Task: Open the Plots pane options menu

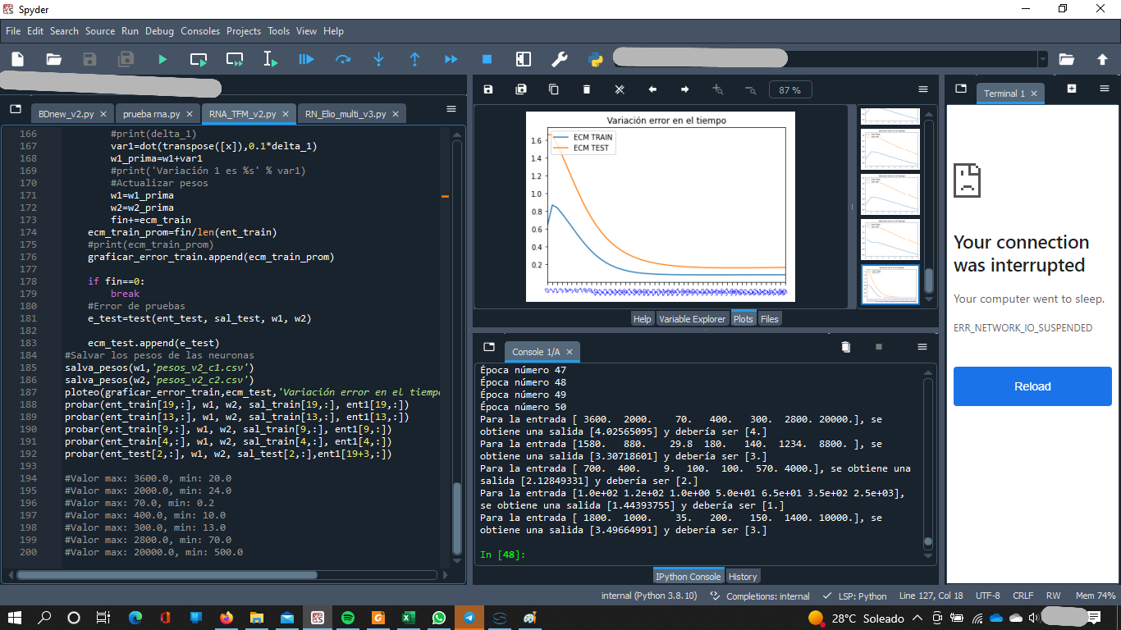Action: click(923, 89)
